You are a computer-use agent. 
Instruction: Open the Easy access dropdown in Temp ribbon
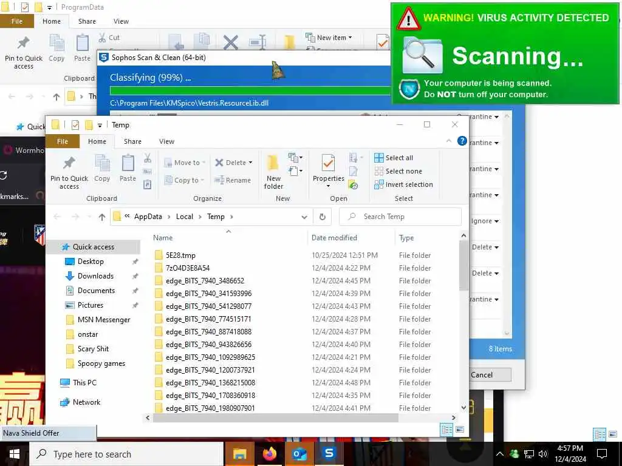[296, 171]
